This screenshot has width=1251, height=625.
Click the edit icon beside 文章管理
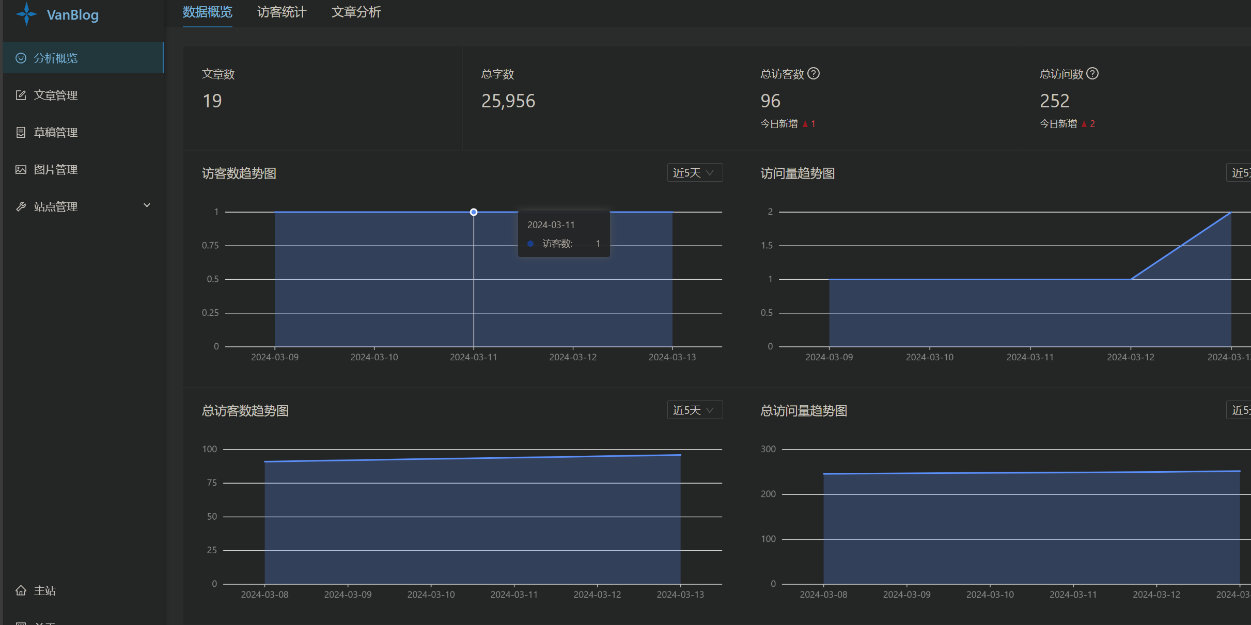click(x=21, y=95)
